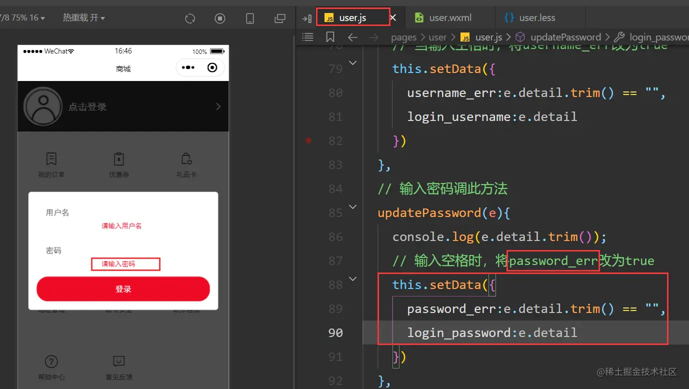Click the username_err:e.detail.trim() code line
Viewport: 689px width, 389px height.
(536, 93)
